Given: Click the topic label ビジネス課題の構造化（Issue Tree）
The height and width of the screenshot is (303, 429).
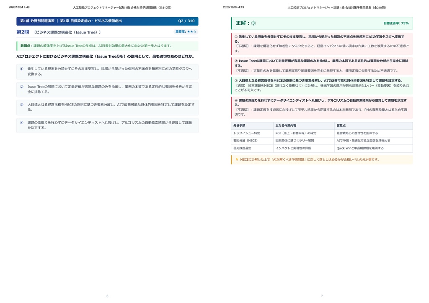Looking at the screenshot, I should pos(67,32).
